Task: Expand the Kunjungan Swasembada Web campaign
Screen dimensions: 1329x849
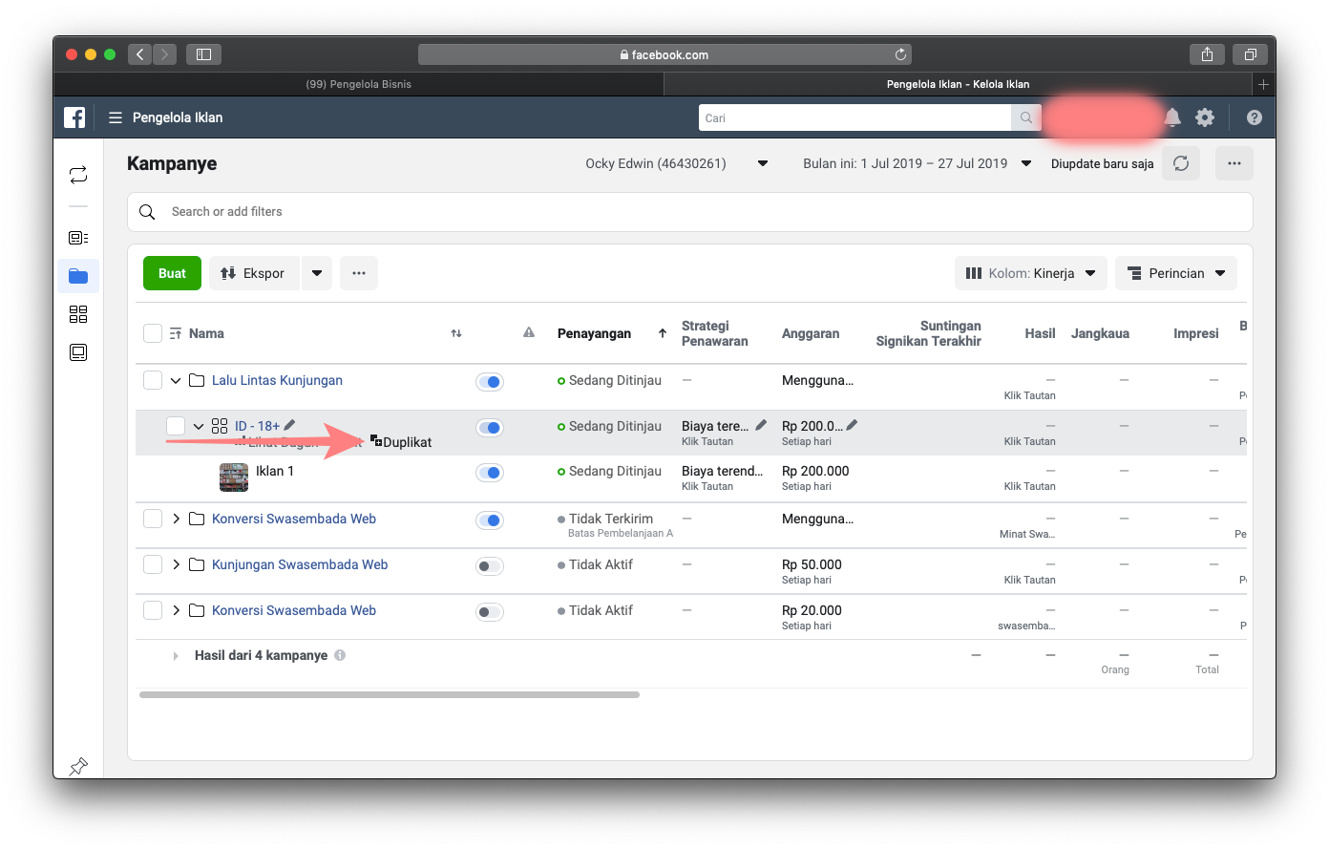Action: coord(176,564)
